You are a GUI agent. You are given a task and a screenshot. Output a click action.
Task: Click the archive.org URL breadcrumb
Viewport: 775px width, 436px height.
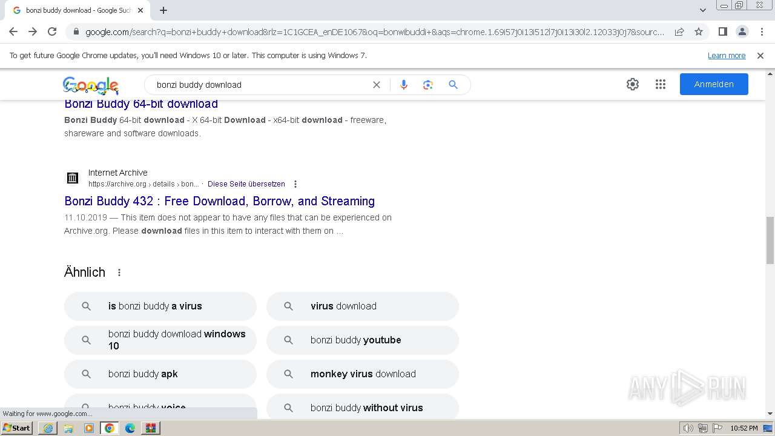[143, 184]
